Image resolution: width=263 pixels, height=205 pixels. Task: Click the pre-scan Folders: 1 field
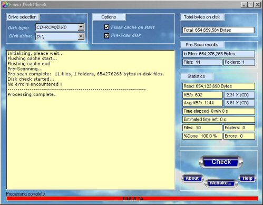click(239, 62)
